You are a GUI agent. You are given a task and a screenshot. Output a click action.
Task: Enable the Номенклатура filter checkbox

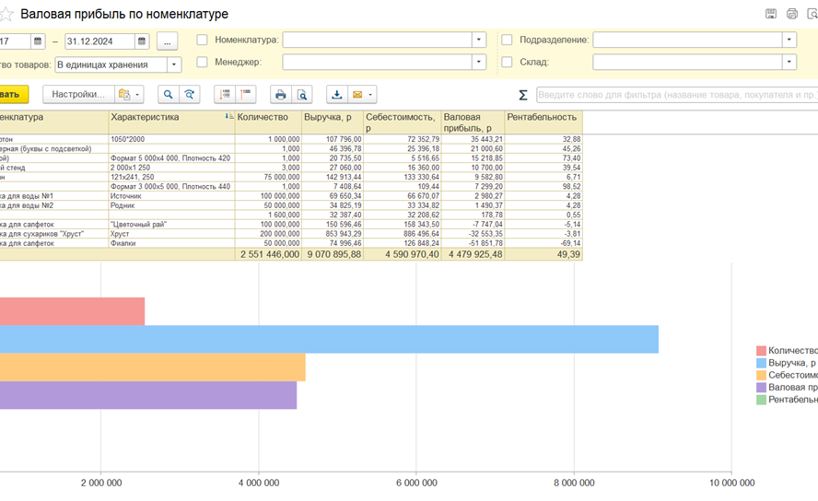point(202,41)
